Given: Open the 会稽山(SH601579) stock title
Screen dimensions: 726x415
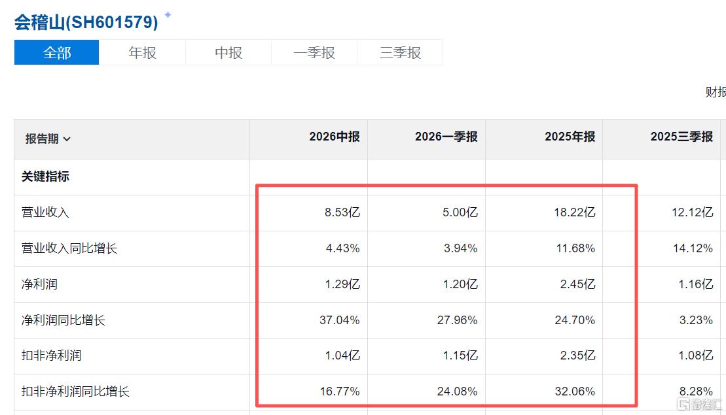Looking at the screenshot, I should coord(86,22).
